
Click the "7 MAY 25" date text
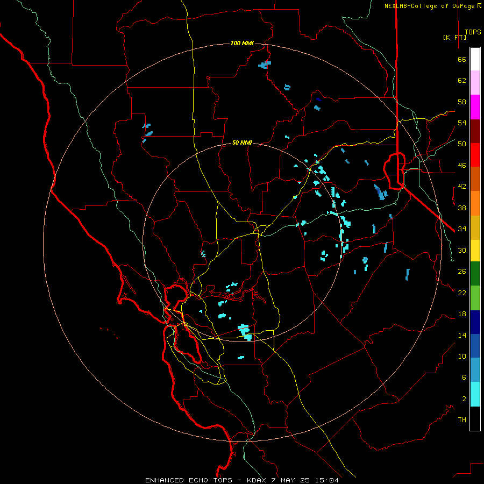(291, 480)
